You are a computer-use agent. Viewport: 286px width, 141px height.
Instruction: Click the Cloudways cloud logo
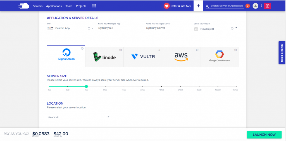tap(23, 6)
